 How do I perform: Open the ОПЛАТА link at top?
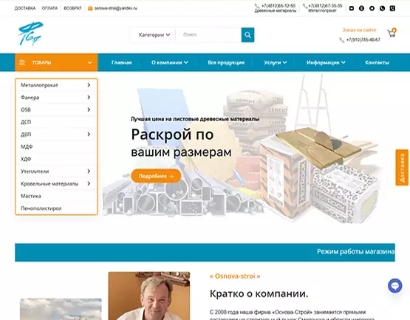click(49, 8)
